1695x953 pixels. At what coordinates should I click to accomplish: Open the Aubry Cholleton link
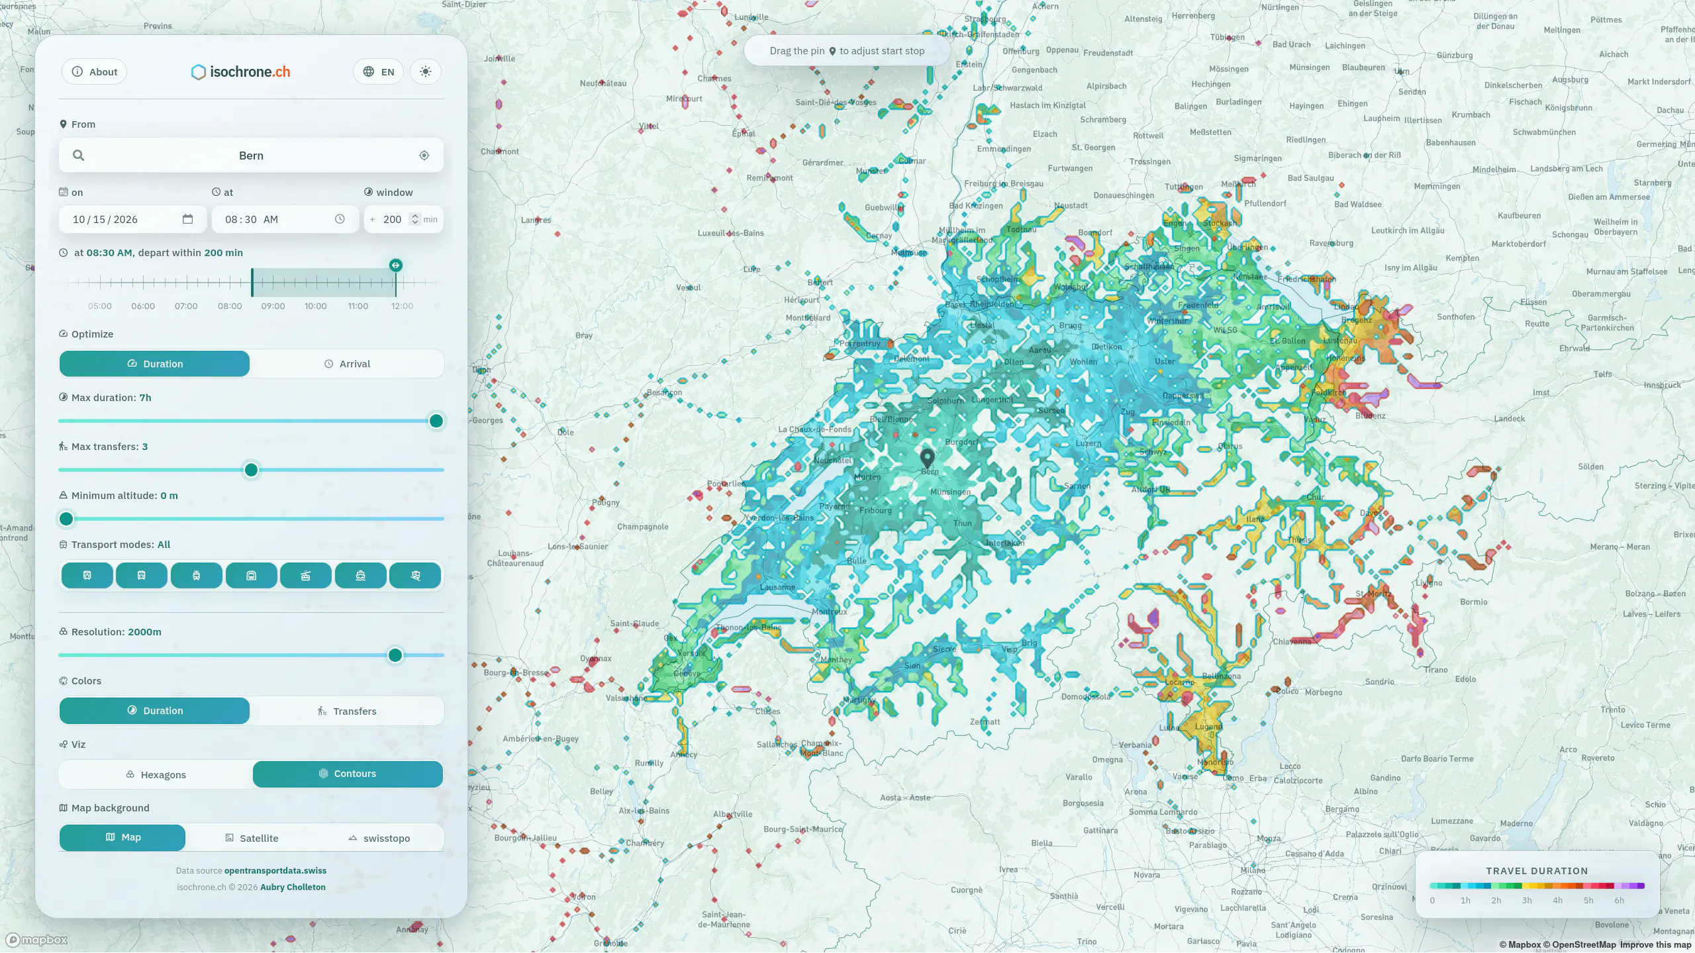pos(293,887)
